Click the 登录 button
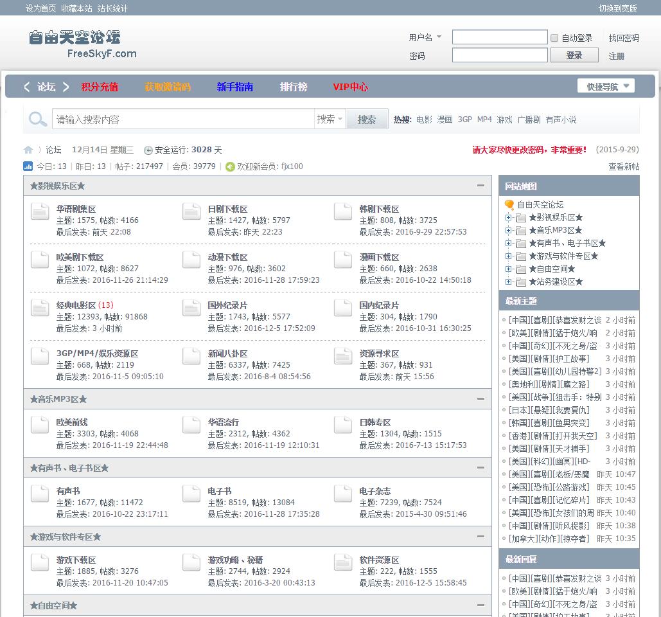661x617 pixels. point(574,55)
